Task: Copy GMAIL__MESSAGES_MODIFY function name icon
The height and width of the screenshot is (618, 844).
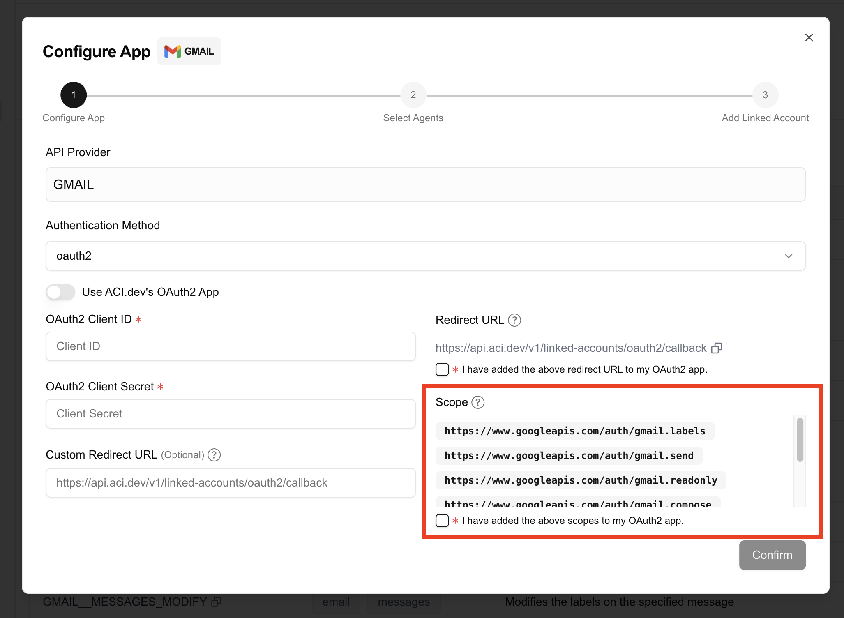Action: [x=216, y=602]
